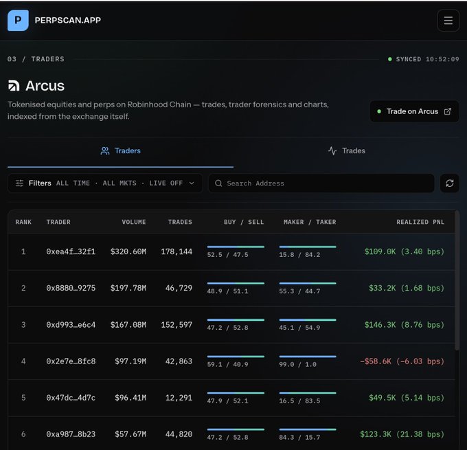Open trader 0x8880…9275
Image resolution: width=467 pixels, height=450 pixels.
[x=71, y=288]
